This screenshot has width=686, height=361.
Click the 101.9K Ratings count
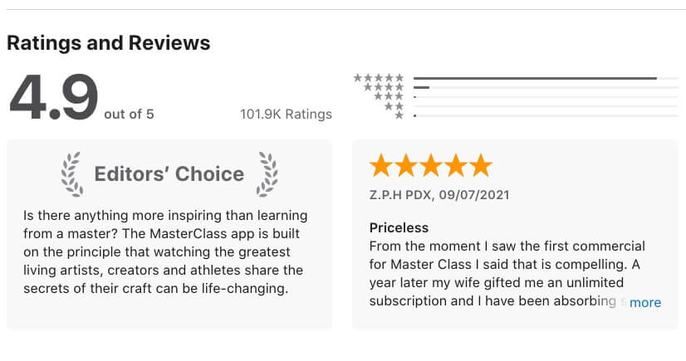pyautogui.click(x=287, y=114)
